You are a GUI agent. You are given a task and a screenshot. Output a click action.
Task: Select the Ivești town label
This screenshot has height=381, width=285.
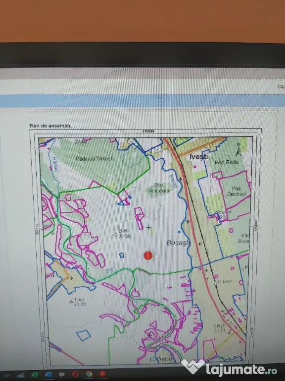198,156
